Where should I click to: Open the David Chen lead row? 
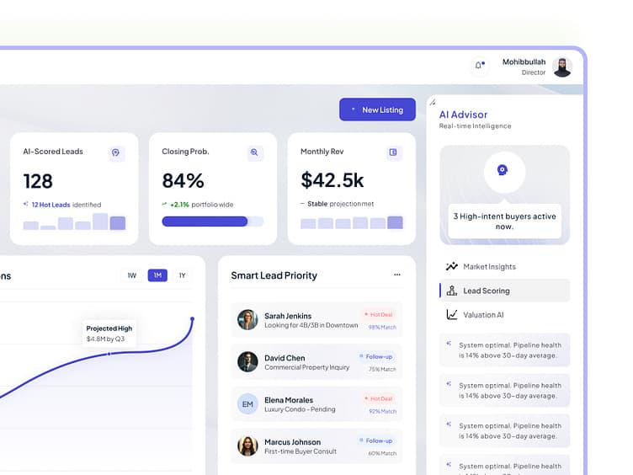coord(316,362)
